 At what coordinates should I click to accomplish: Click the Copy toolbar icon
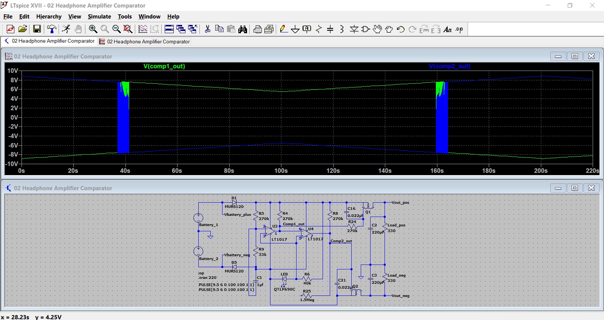tap(219, 29)
